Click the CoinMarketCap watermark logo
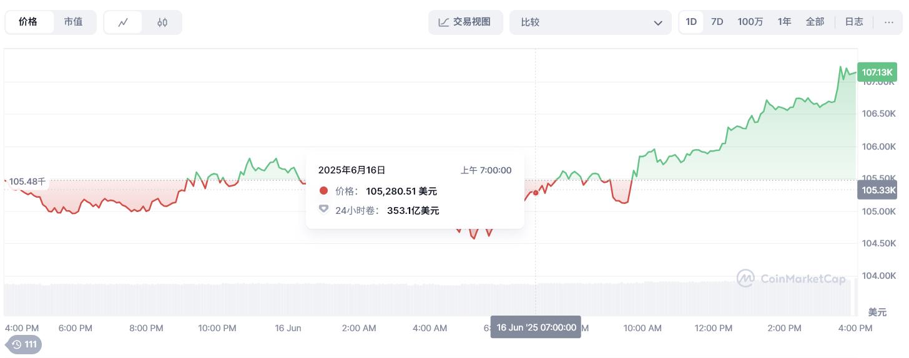 point(791,278)
